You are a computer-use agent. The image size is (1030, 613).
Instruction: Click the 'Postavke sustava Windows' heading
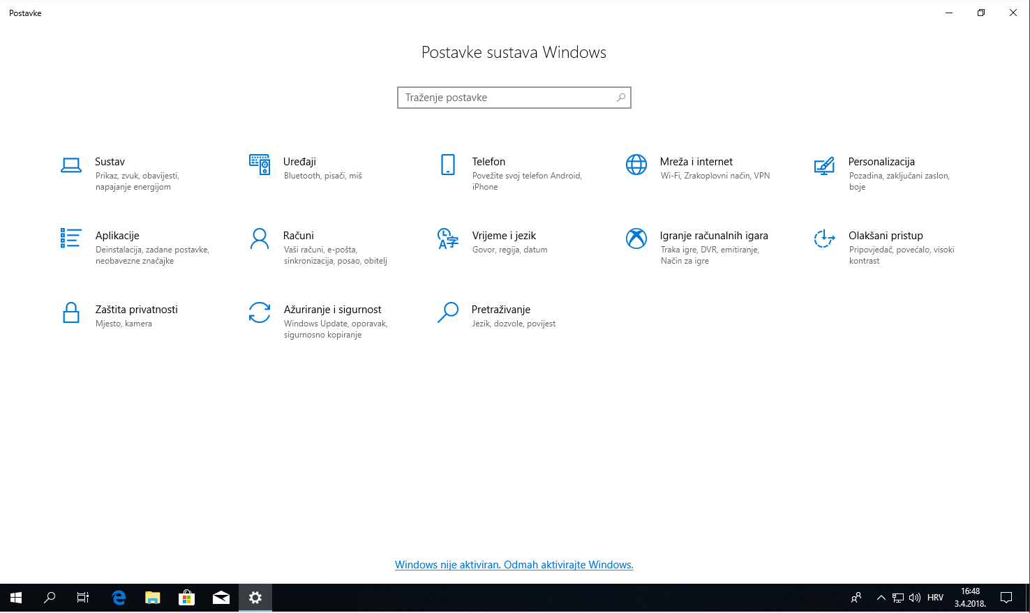coord(514,52)
